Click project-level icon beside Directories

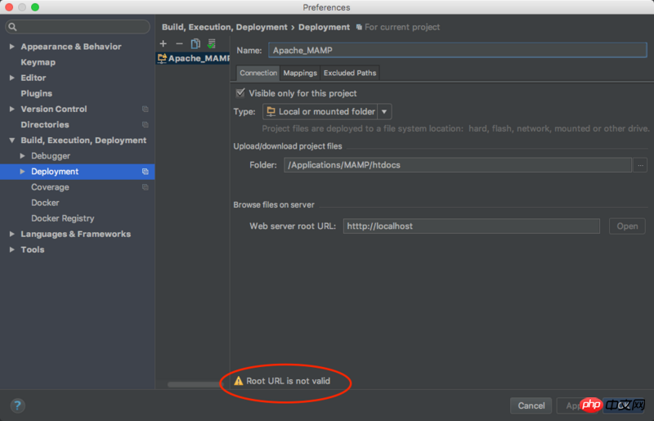(x=146, y=125)
